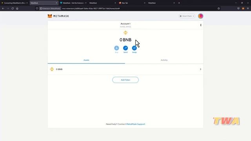Open the MetaMask Support link
251x141 pixels.
136,124
